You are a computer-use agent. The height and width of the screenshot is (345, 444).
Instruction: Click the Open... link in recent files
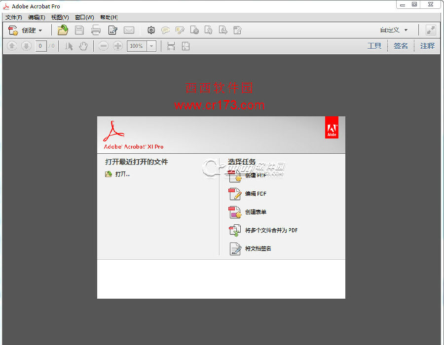pos(122,174)
